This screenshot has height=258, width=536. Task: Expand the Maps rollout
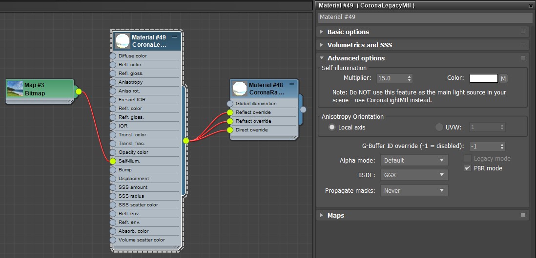click(x=335, y=215)
